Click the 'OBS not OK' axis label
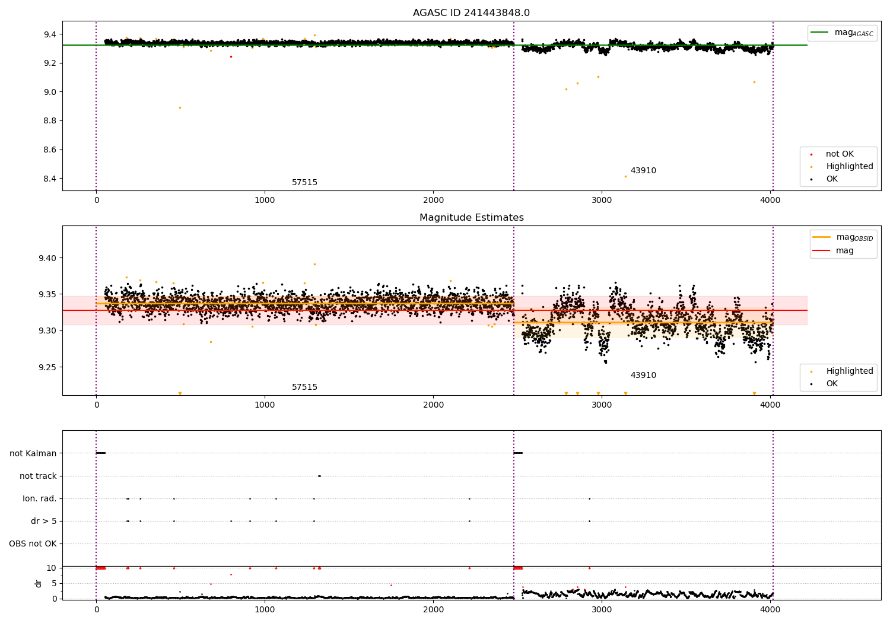 coord(33,543)
